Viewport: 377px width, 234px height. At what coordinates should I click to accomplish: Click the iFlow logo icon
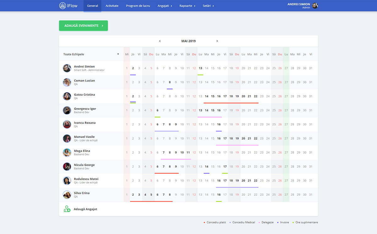[63, 6]
